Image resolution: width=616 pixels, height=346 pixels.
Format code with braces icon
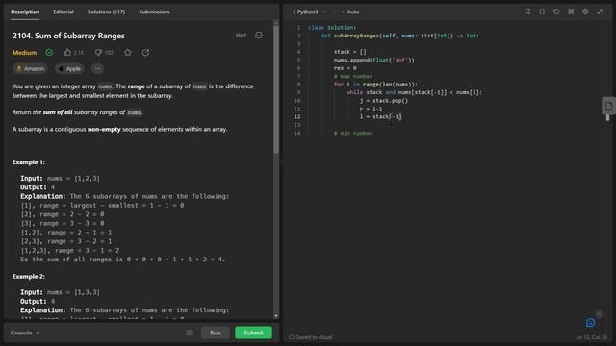(x=542, y=12)
